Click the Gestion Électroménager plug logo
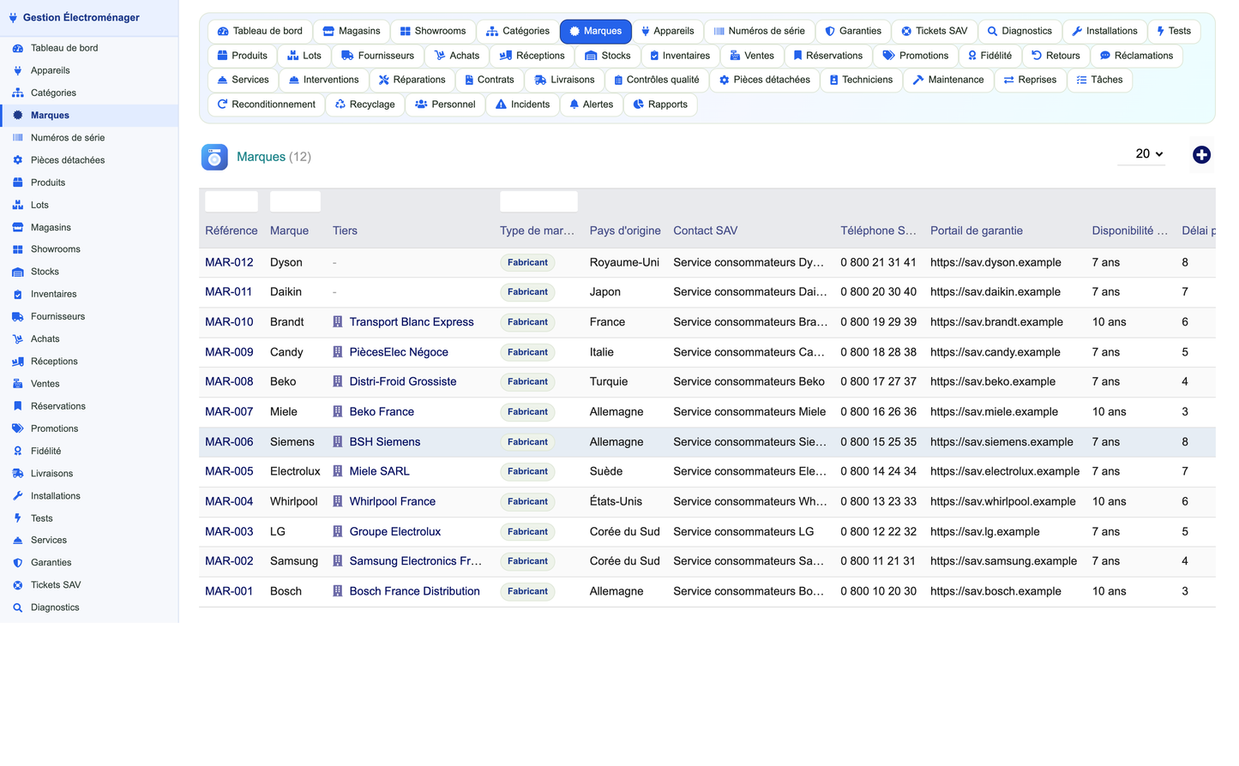Screen dimensions: 1239x766 coord(13,17)
